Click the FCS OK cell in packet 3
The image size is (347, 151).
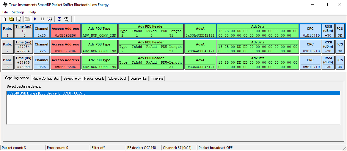[x=340, y=62]
